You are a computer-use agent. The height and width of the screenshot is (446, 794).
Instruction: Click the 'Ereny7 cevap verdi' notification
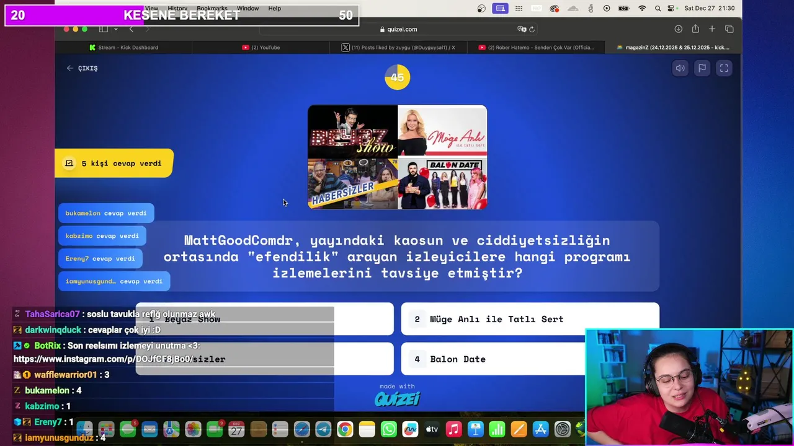[x=100, y=258]
